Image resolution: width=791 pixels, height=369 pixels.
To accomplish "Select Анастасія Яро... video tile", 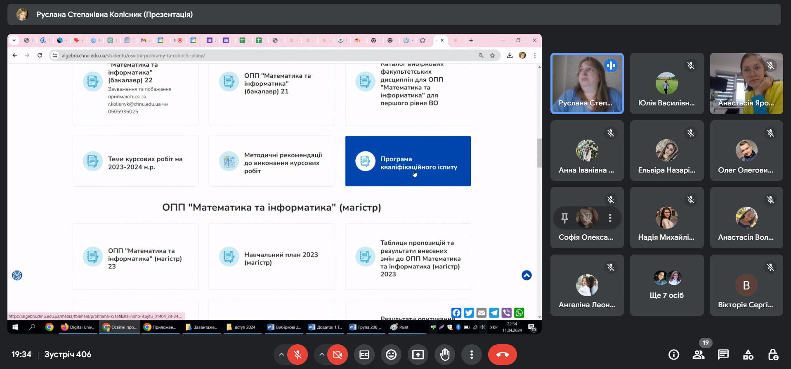I will coord(746,83).
